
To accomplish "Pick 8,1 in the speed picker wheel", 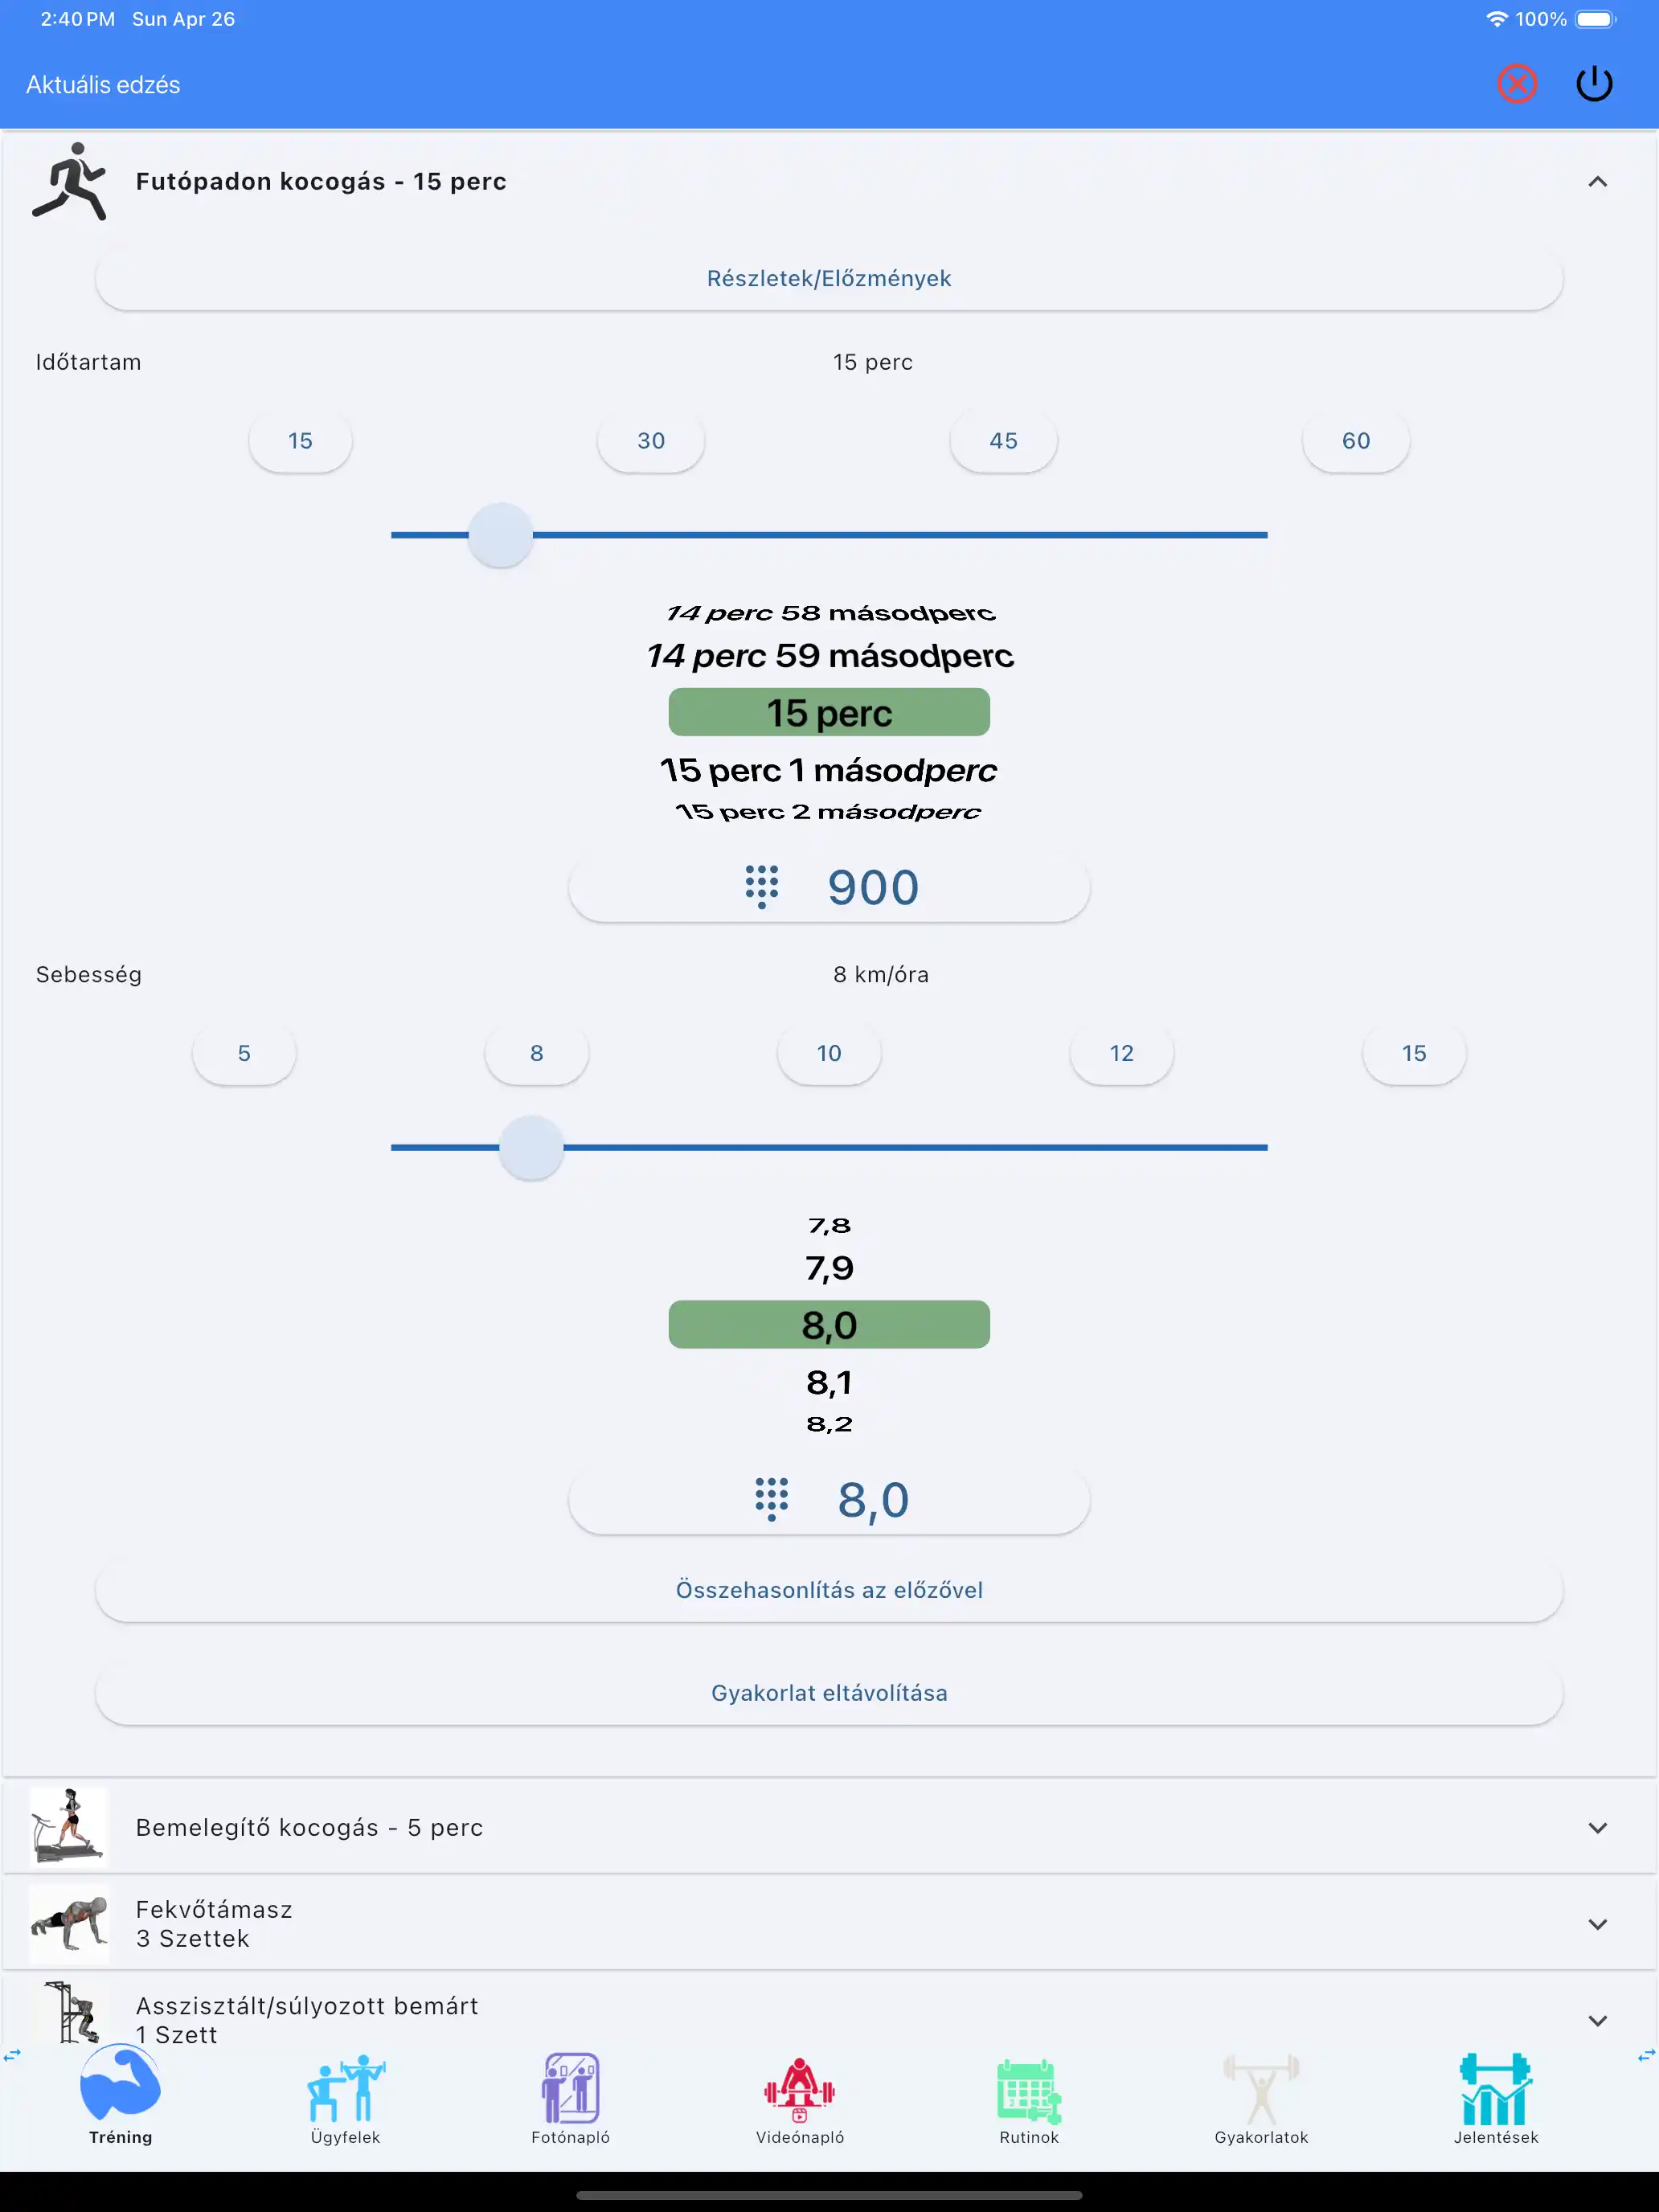I will click(x=829, y=1383).
